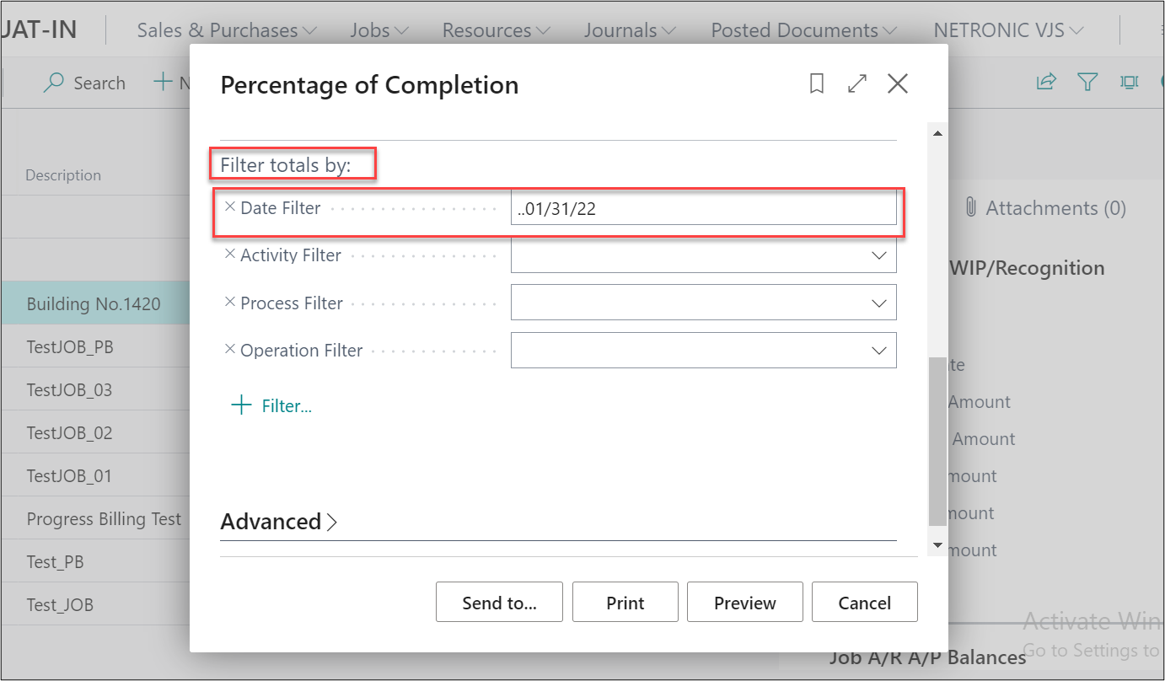
Task: Add a new filter via Filter... link
Action: 271,406
